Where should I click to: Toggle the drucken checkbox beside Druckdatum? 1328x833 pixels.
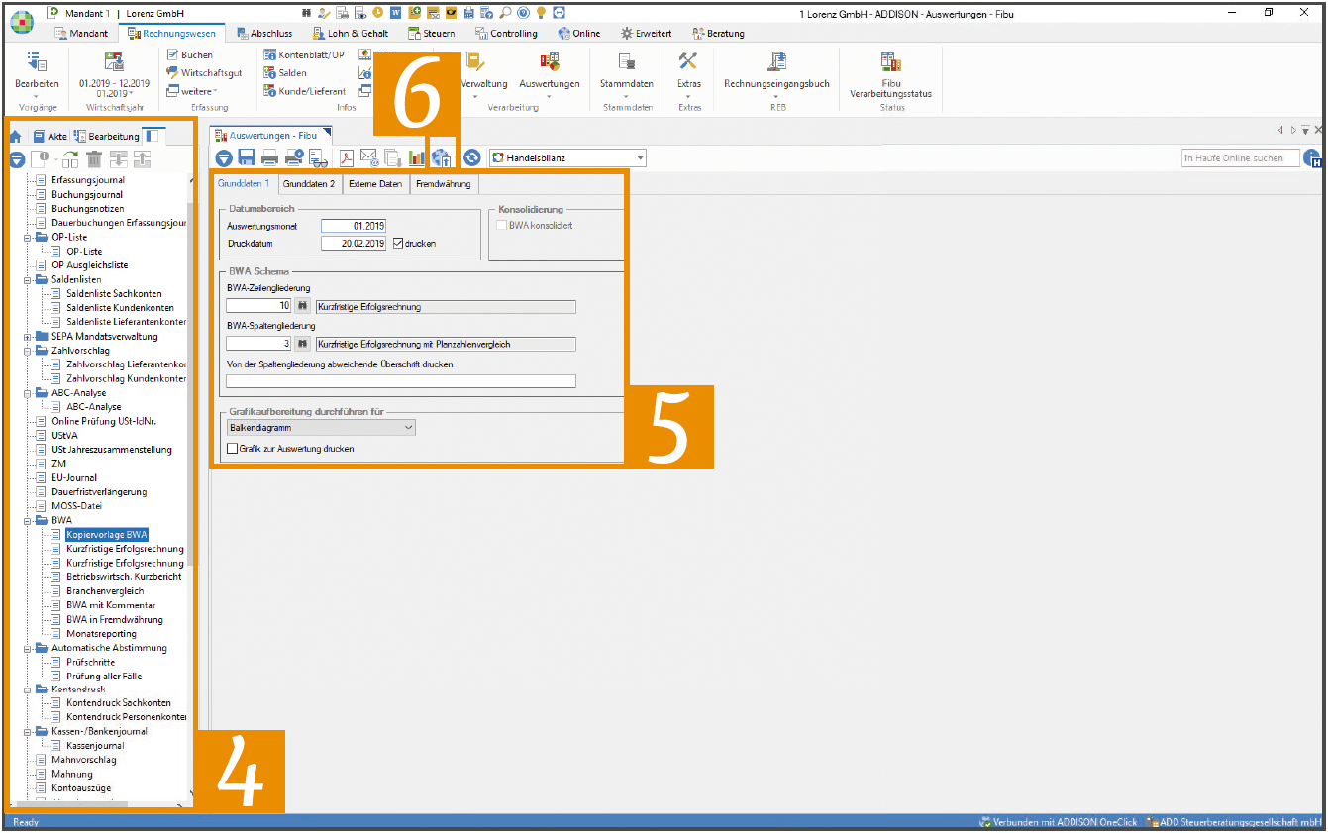tap(398, 243)
